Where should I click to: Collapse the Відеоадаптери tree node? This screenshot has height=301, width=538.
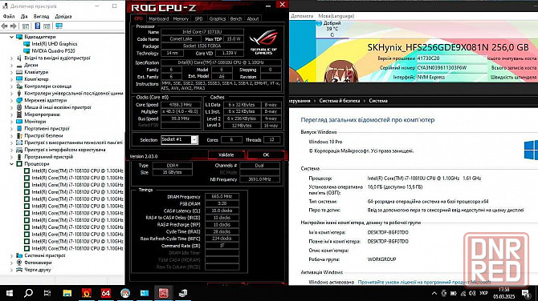coord(12,37)
